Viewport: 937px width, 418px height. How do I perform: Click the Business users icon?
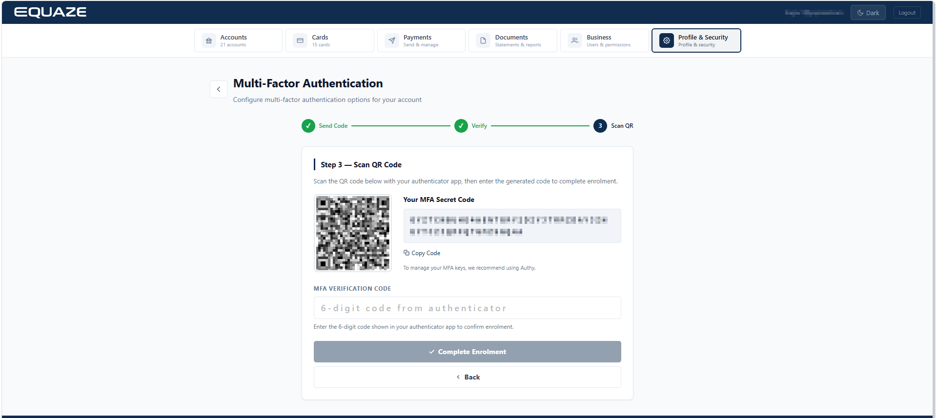tap(575, 40)
